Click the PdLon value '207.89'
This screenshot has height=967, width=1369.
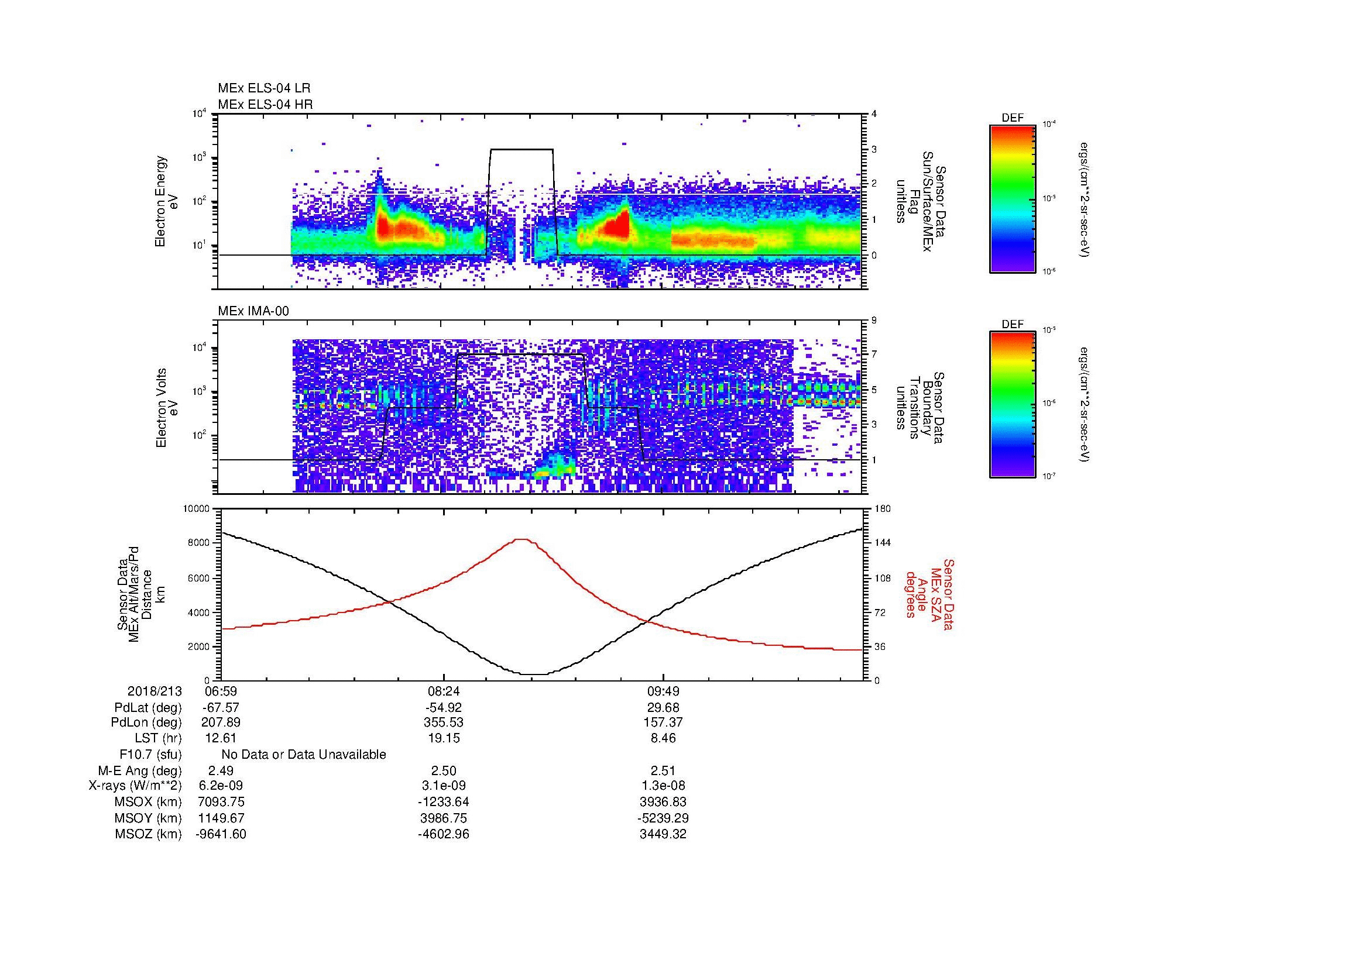tap(219, 722)
